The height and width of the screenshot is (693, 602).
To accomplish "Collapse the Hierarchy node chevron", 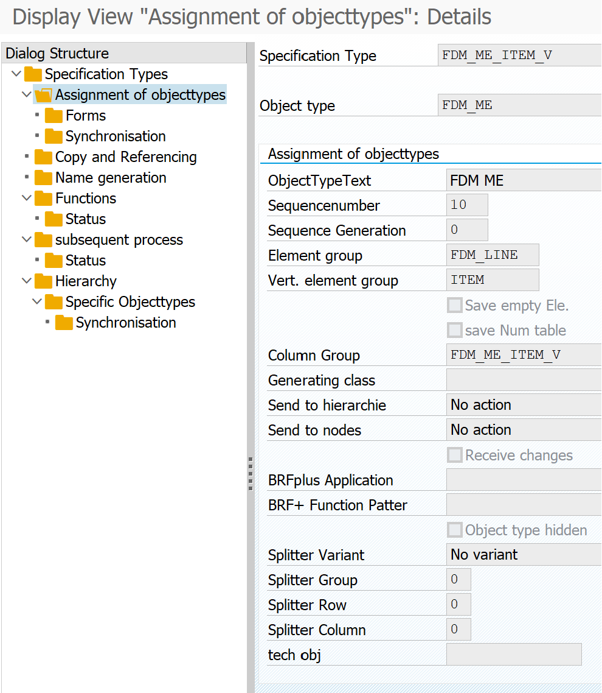I will pyautogui.click(x=26, y=281).
